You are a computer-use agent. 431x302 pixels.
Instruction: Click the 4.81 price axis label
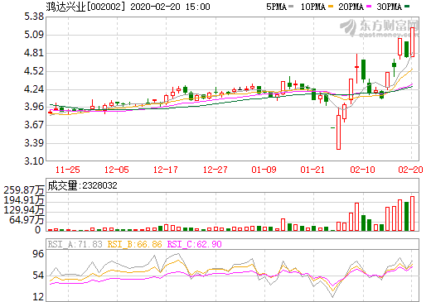(34, 53)
